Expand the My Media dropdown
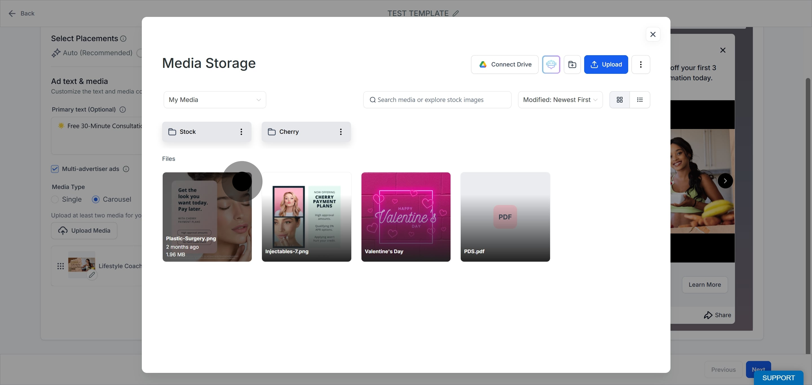Viewport: 812px width, 385px height. pyautogui.click(x=215, y=99)
